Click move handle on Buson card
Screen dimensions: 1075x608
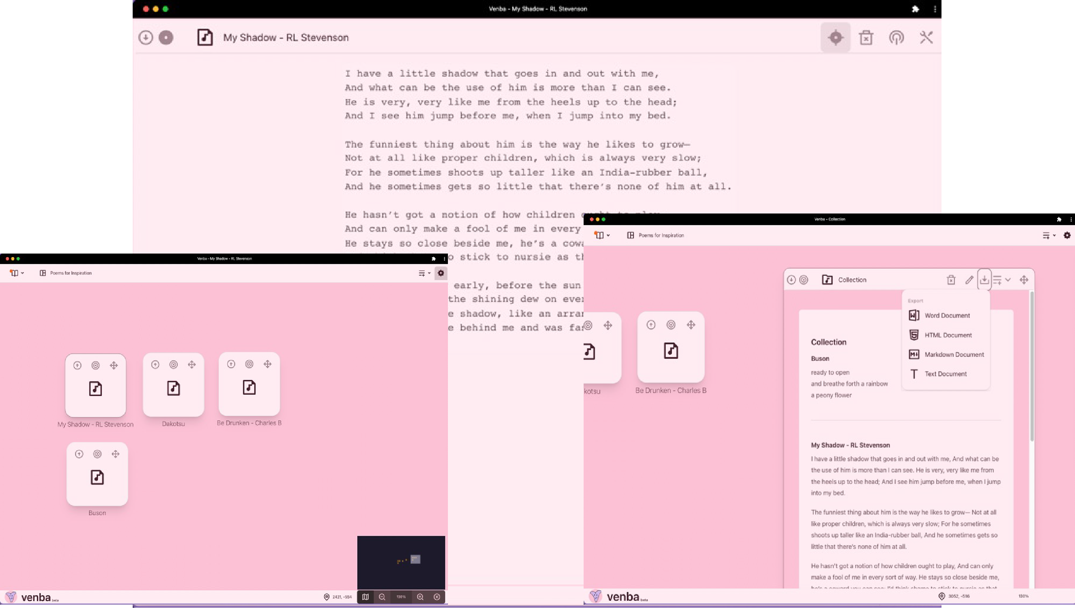(x=116, y=454)
